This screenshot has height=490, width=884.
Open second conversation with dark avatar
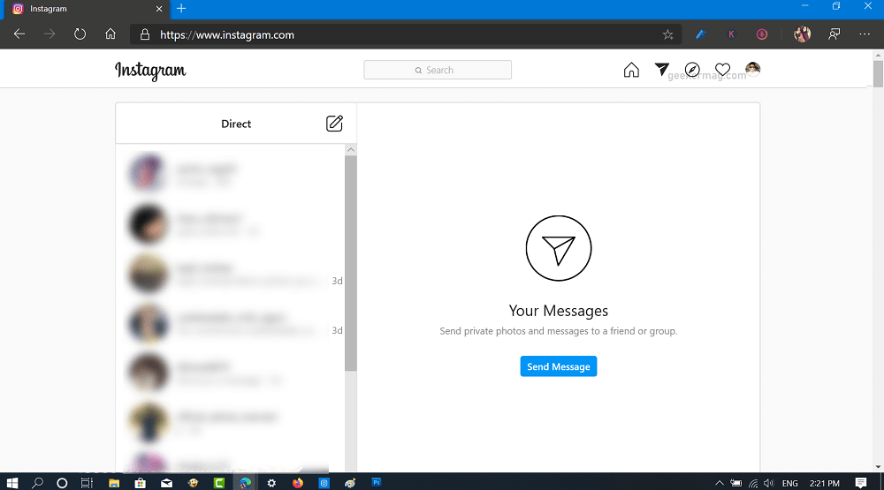[230, 223]
